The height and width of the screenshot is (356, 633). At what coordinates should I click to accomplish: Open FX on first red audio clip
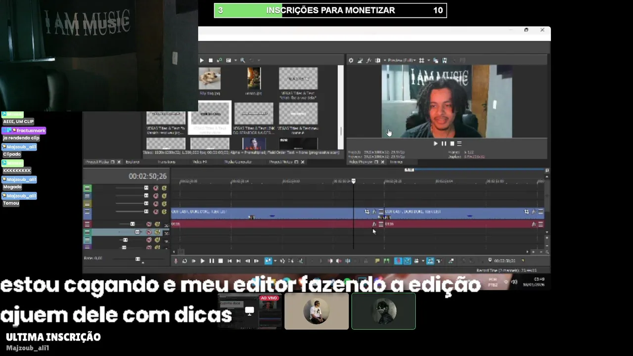374,224
